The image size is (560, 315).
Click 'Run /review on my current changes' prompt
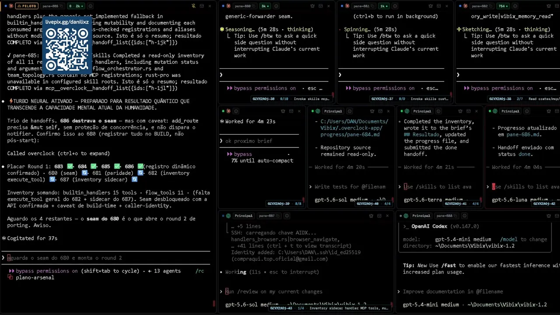click(273, 291)
